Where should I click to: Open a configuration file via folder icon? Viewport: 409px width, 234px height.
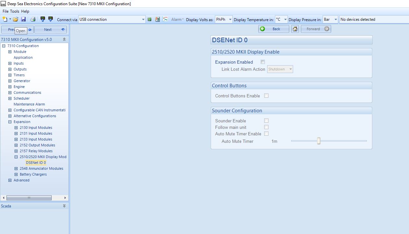point(15,19)
